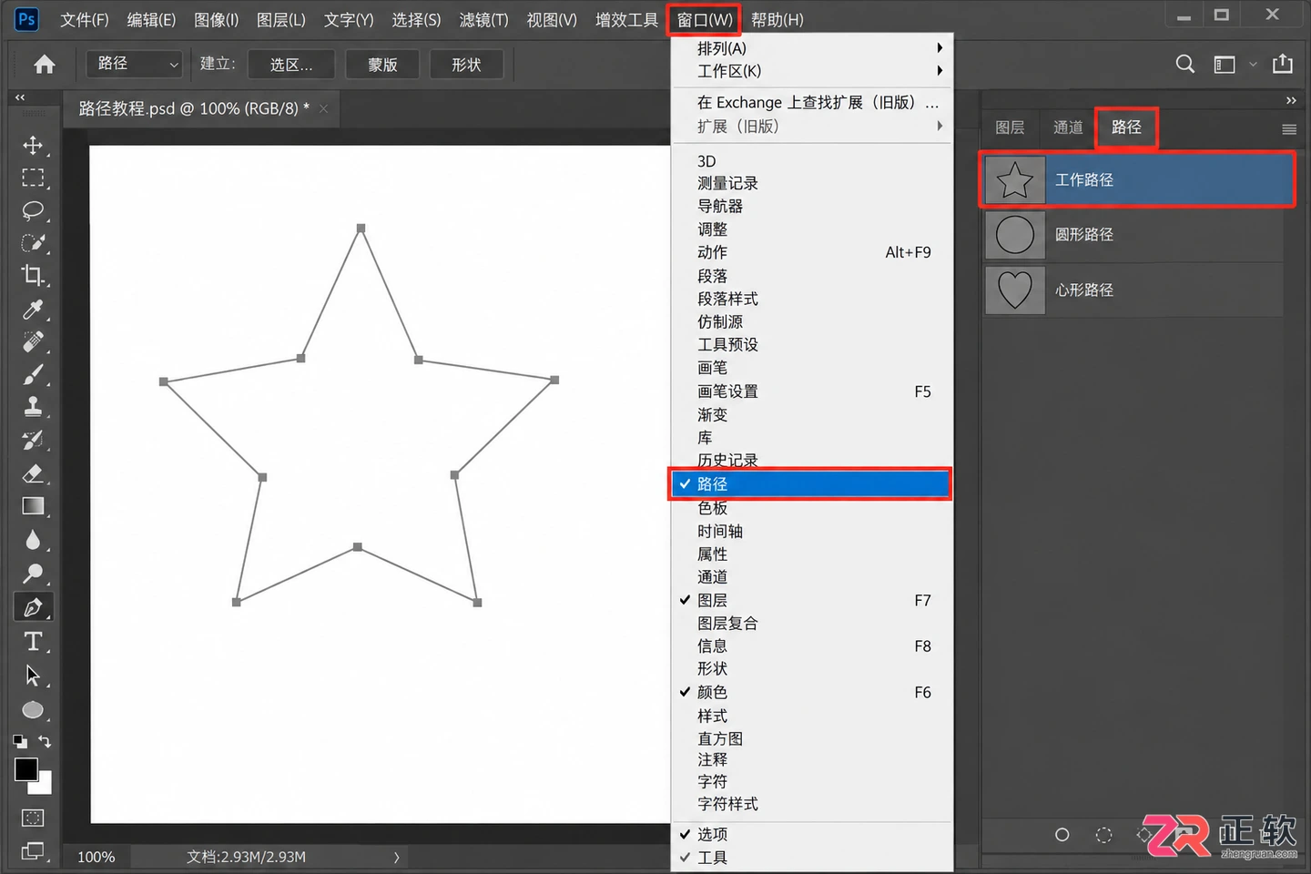
Task: Expand the 工作区(K) submenu
Action: [x=811, y=71]
